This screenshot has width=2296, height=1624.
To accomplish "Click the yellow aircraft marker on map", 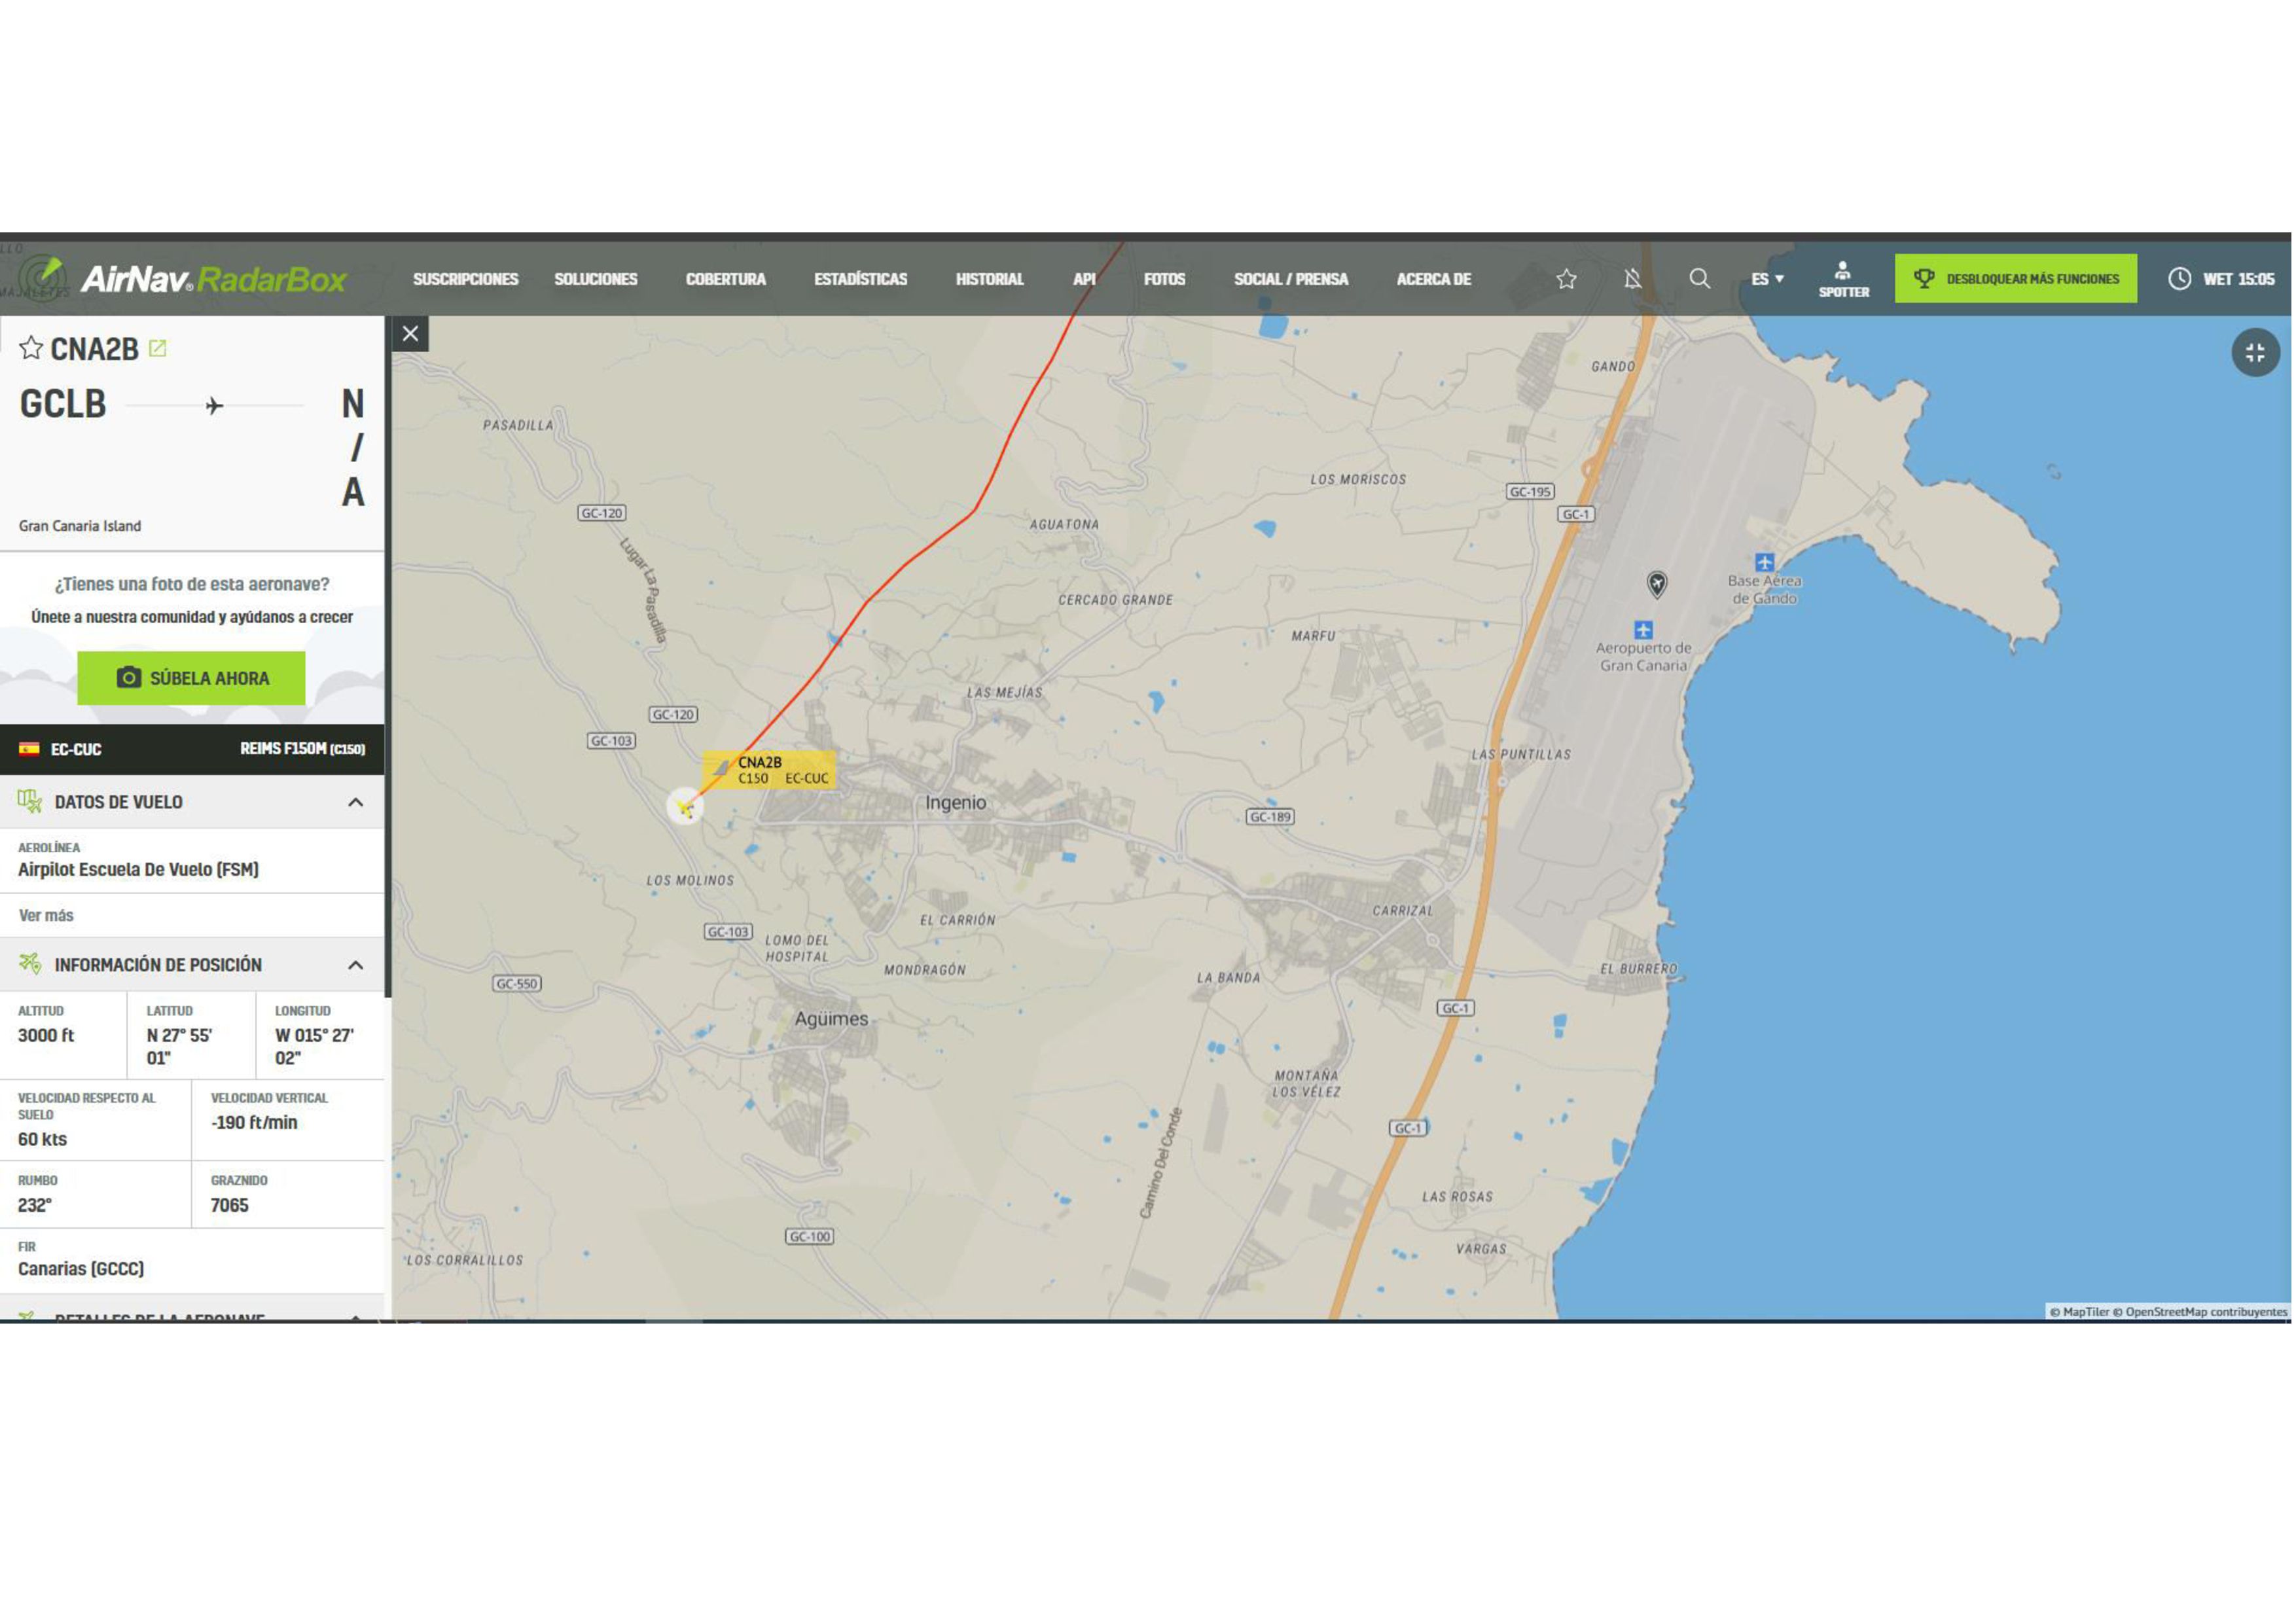I will [x=685, y=806].
